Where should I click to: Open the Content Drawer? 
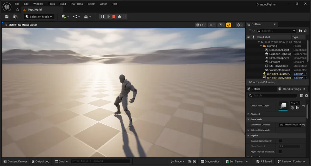pyautogui.click(x=16, y=162)
